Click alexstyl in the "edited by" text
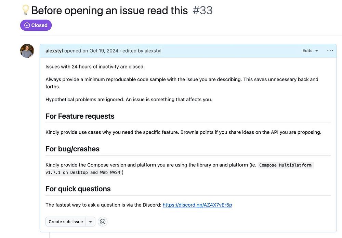 (x=153, y=51)
